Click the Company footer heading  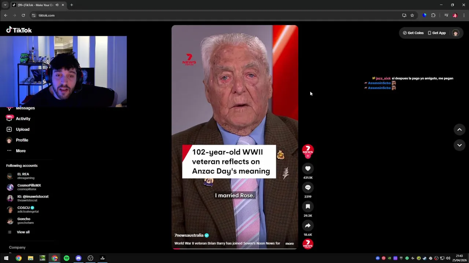[17, 247]
